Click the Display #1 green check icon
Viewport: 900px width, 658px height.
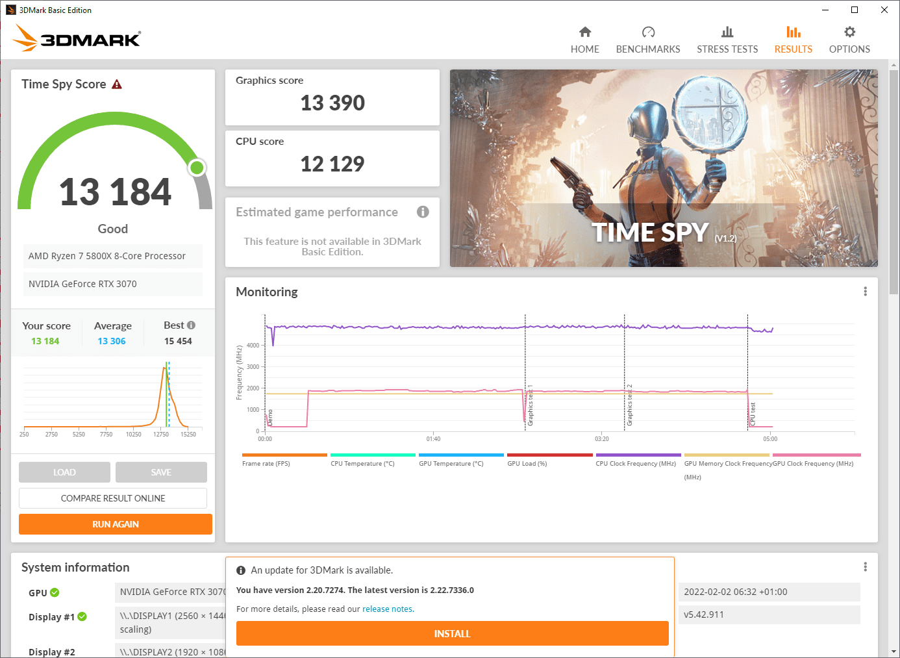[82, 617]
